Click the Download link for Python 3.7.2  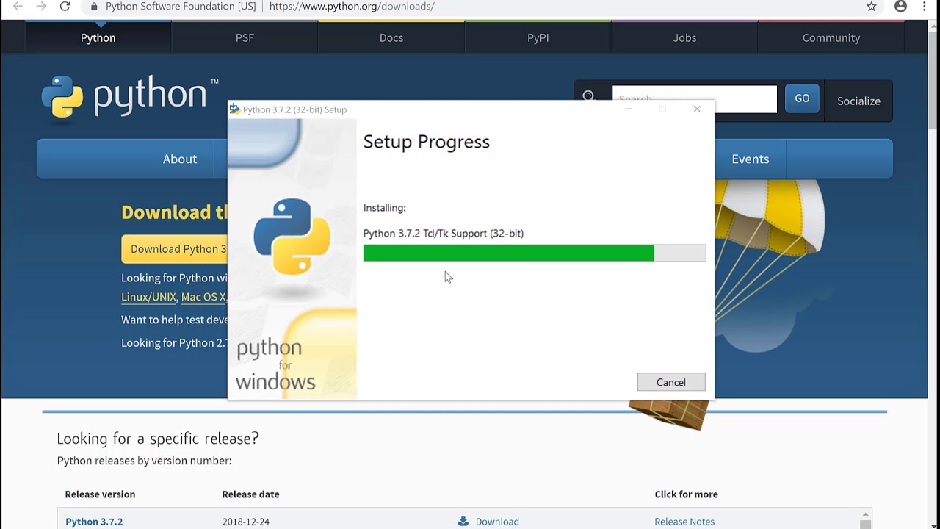[x=497, y=522]
